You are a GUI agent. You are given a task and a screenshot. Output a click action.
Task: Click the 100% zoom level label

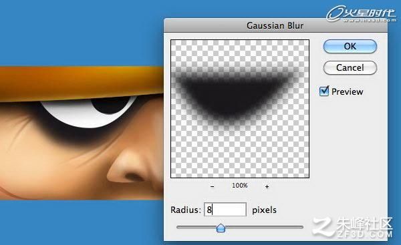tap(240, 185)
